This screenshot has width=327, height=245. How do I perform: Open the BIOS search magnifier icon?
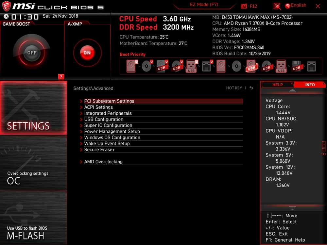[x=277, y=6]
